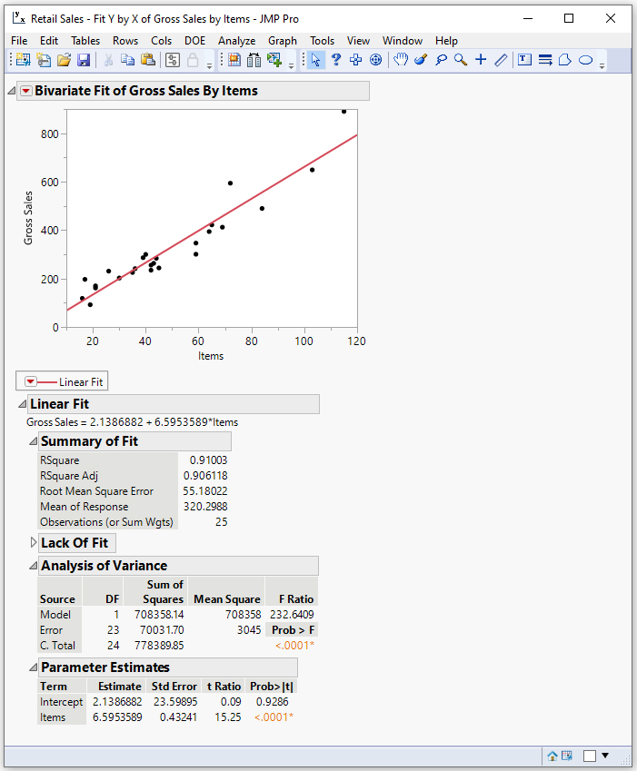Click the Cut scissors icon
The width and height of the screenshot is (637, 771).
click(x=108, y=60)
